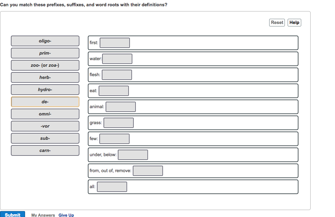This screenshot has width=335, height=217.
Task: Select the herb- word root tile
Action: click(x=45, y=77)
